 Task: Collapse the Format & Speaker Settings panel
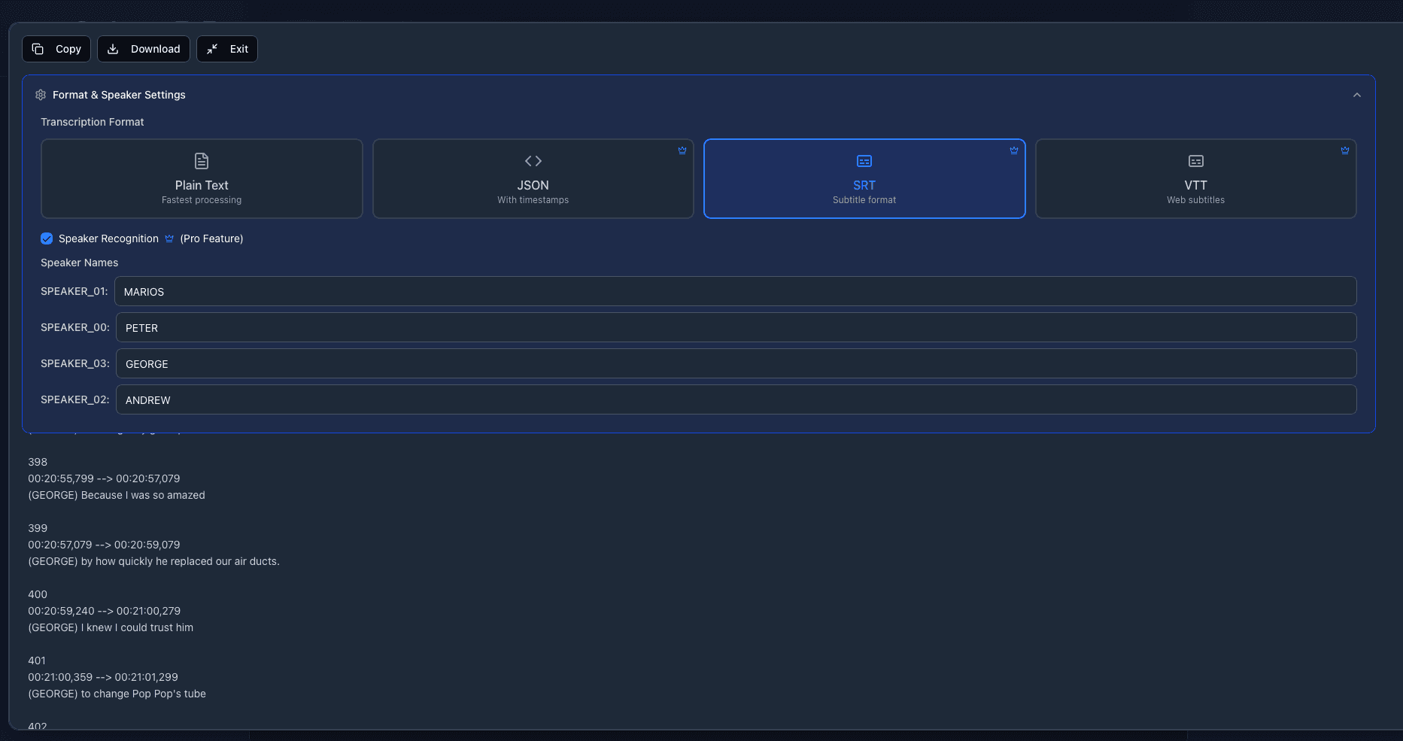pos(1356,95)
